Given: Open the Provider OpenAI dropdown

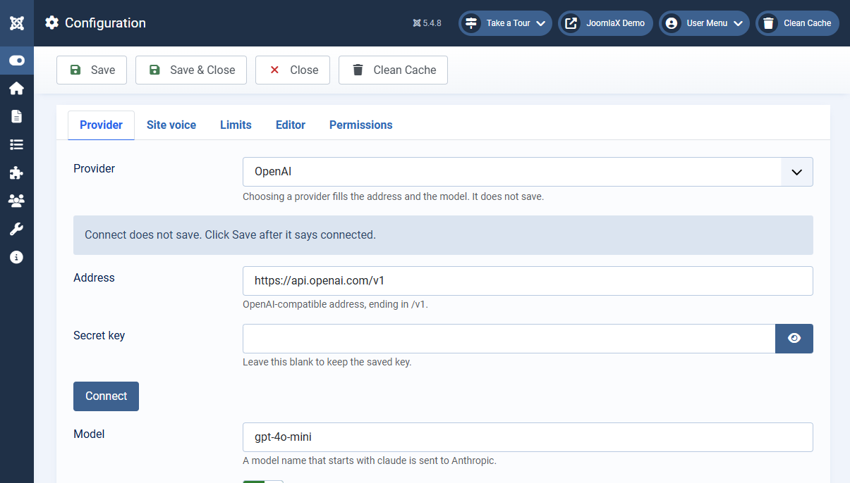Looking at the screenshot, I should (528, 172).
